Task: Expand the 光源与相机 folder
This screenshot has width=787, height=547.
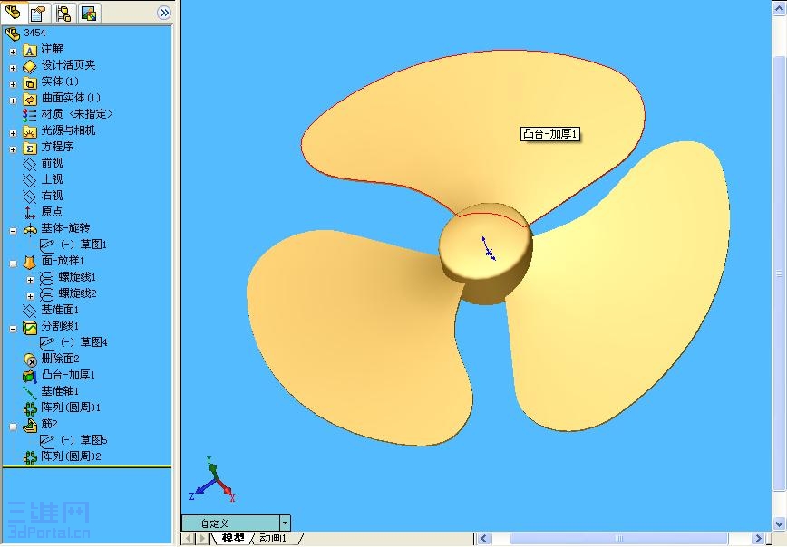Action: [x=13, y=133]
